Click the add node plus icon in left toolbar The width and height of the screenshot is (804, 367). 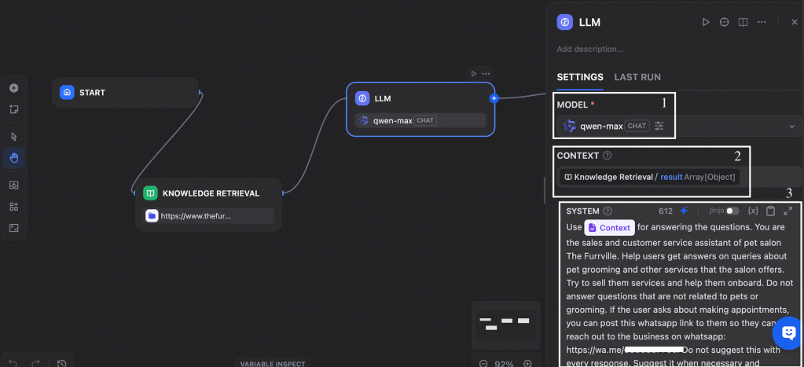tap(13, 88)
